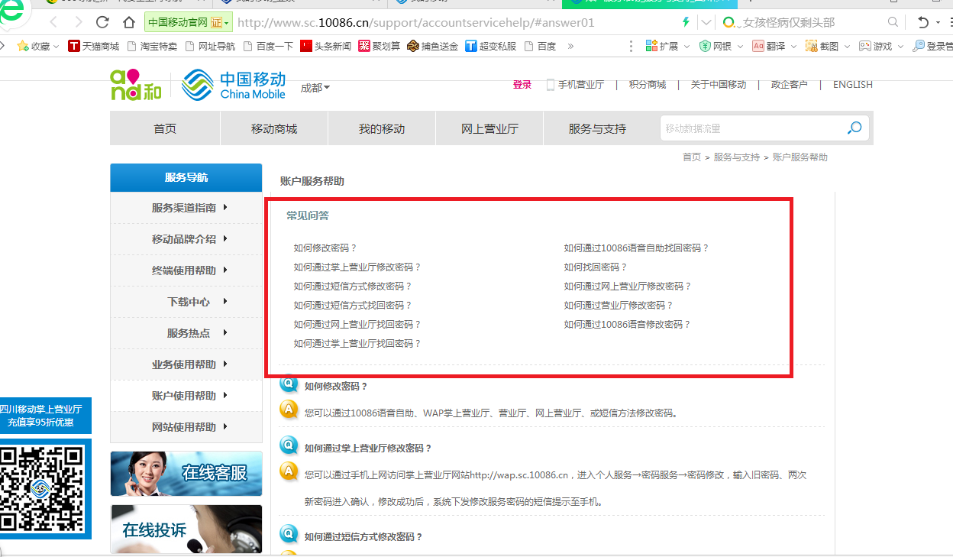Expand 业务使用帮助 in the sidebar
953x557 pixels.
(x=186, y=364)
